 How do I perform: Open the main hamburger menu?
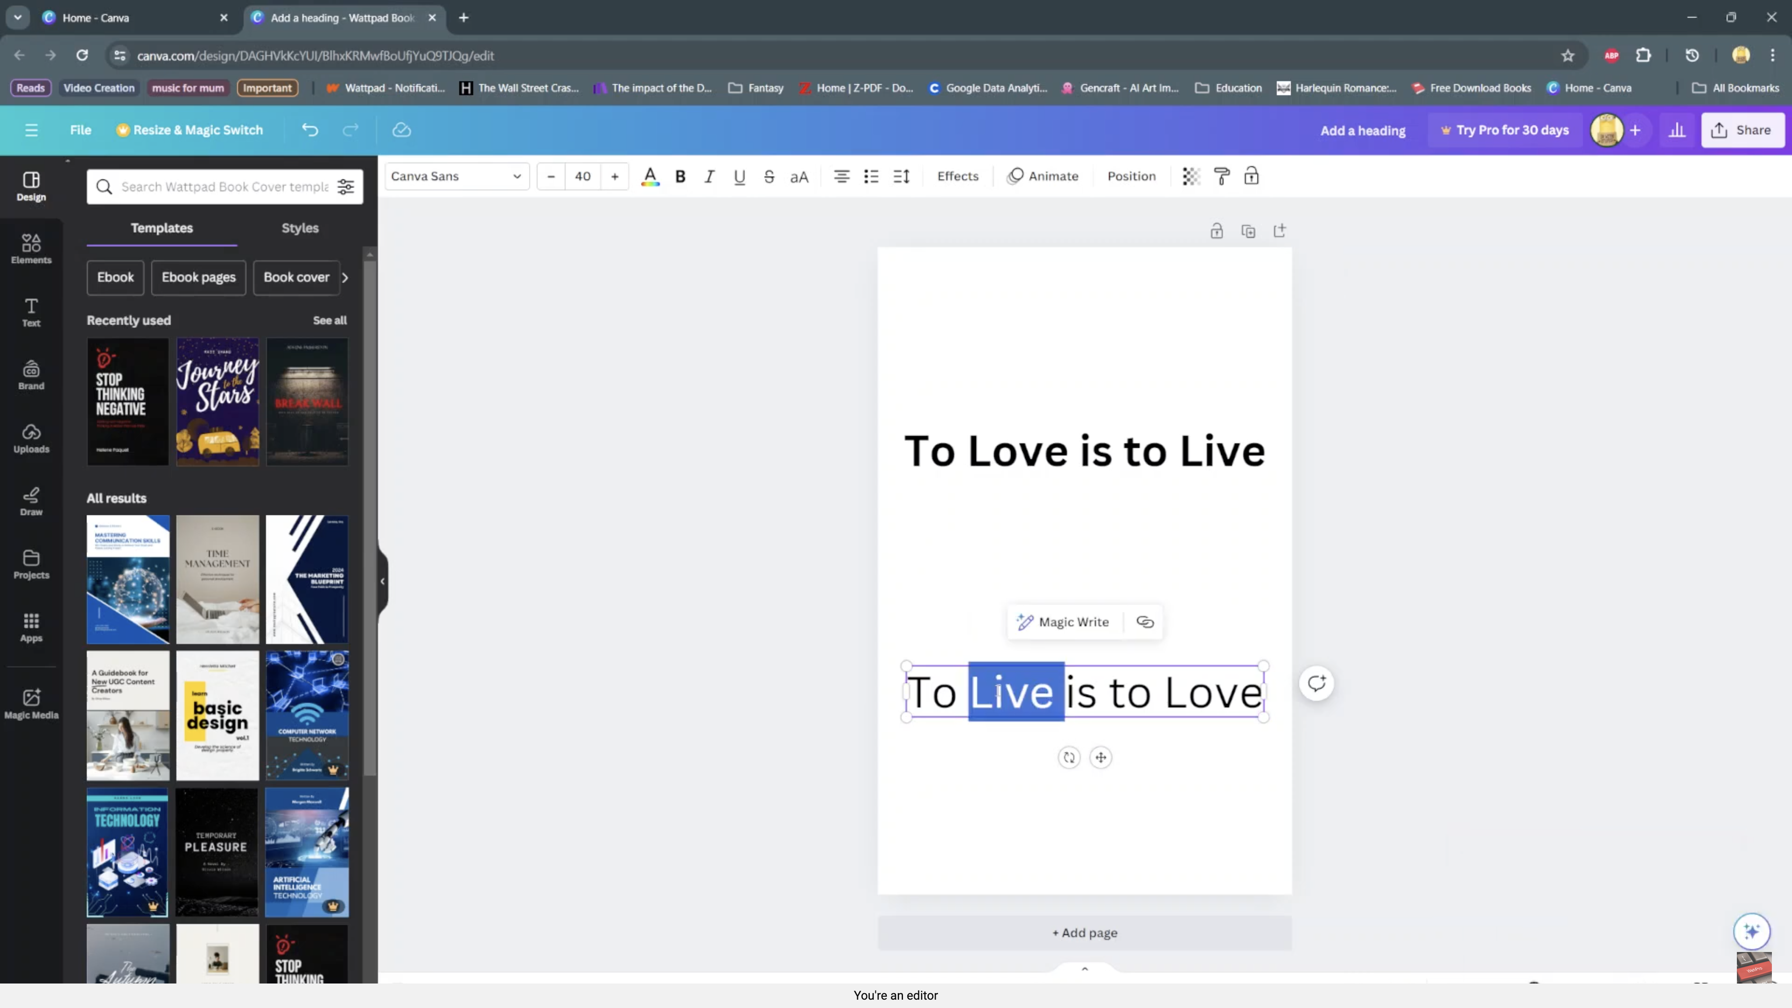tap(31, 130)
